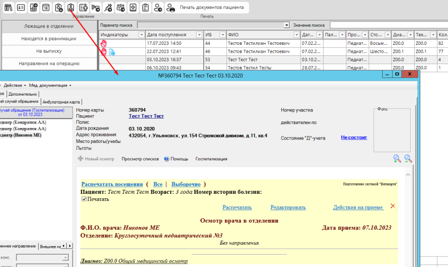Open the Диагноз Z00.0 link
This screenshot has width=448, height=267.
pos(134,261)
